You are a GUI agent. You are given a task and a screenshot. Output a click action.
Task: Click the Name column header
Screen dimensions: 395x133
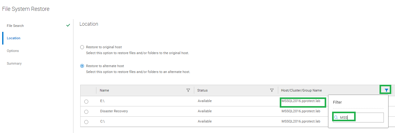(x=104, y=90)
